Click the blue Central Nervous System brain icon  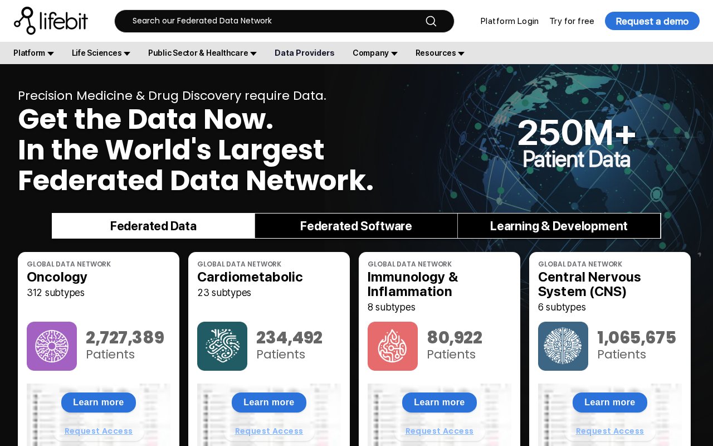pos(563,346)
